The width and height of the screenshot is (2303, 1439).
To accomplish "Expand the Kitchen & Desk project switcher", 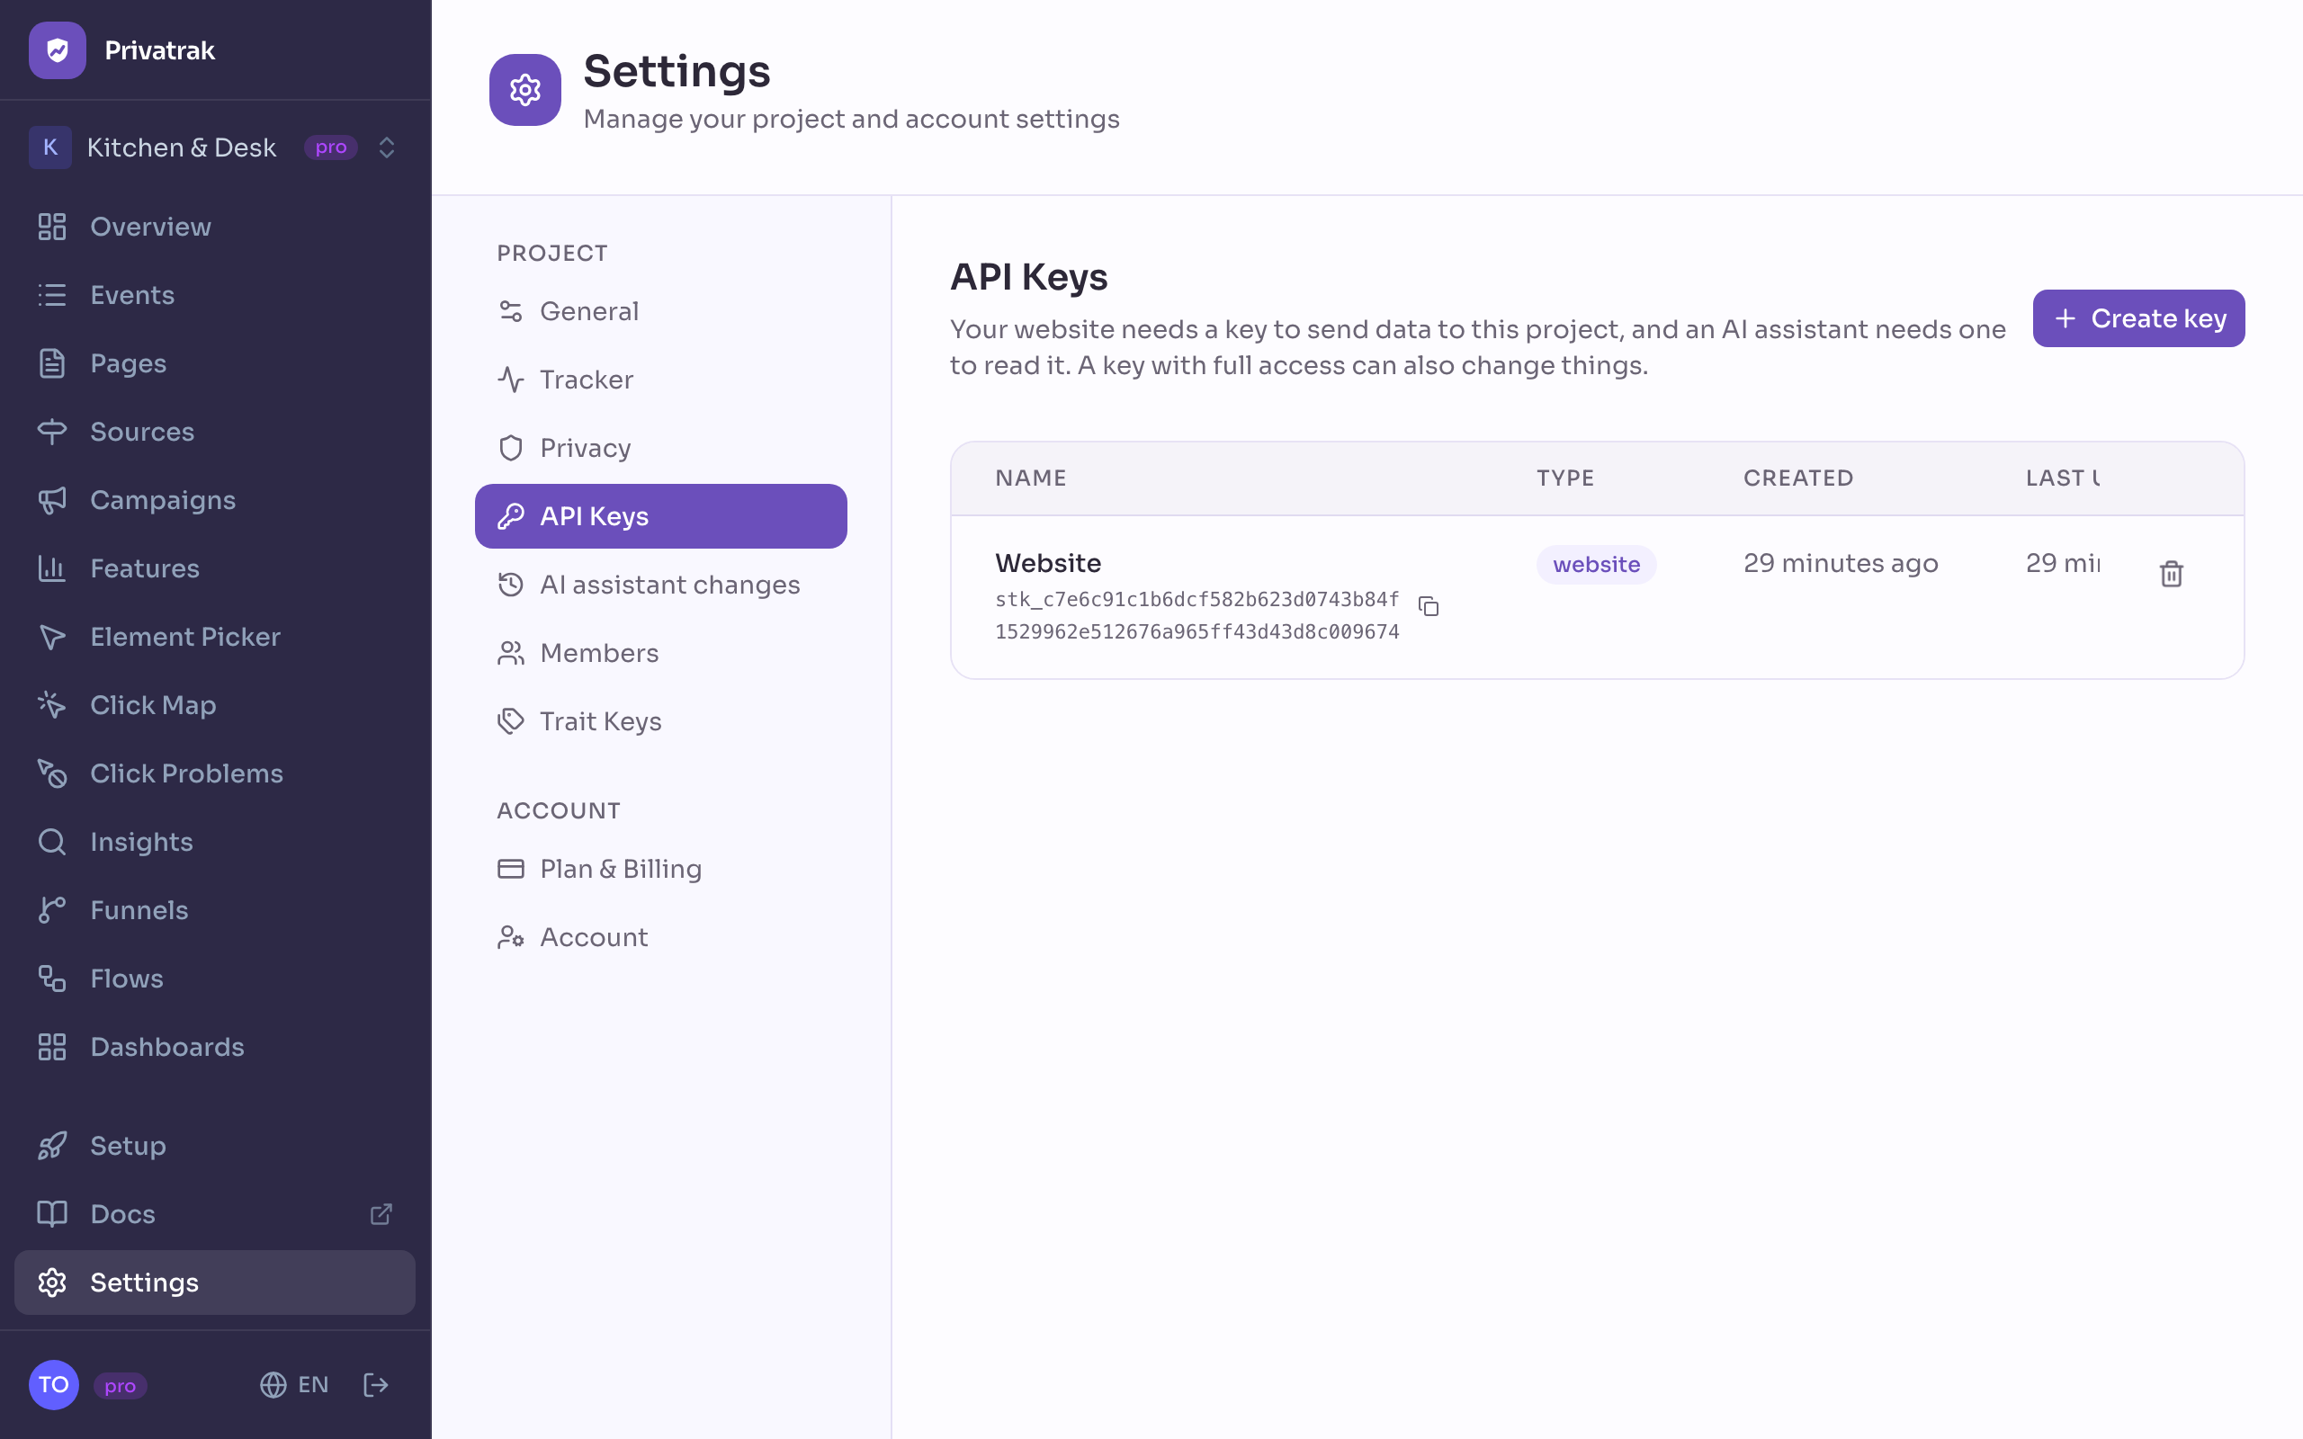I will tap(215, 147).
